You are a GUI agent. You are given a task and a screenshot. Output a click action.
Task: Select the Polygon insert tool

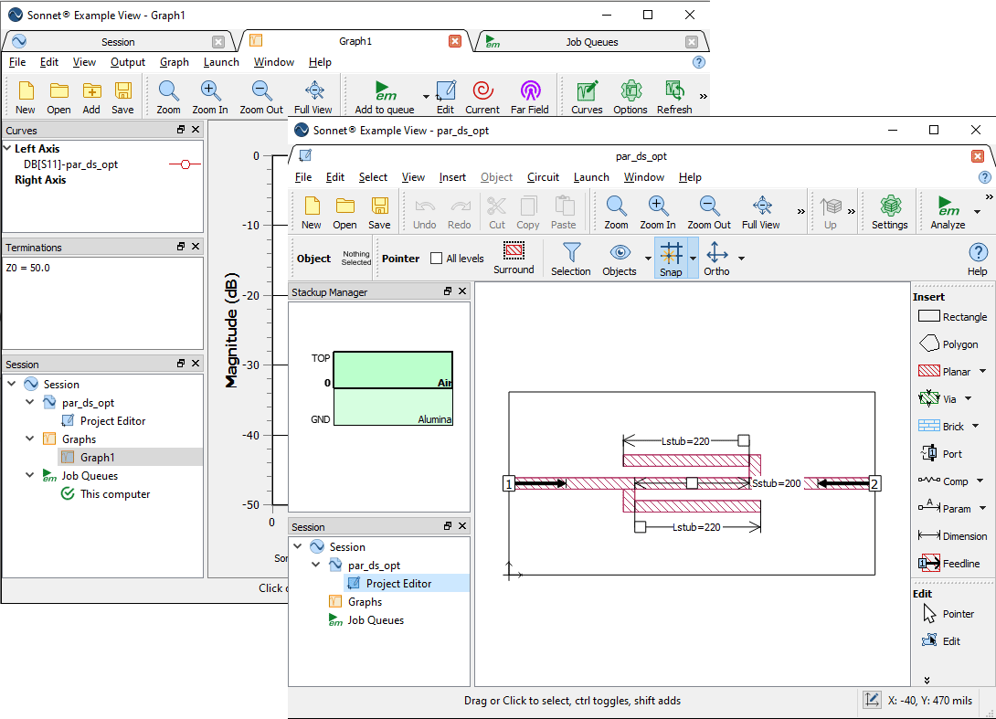click(x=948, y=344)
